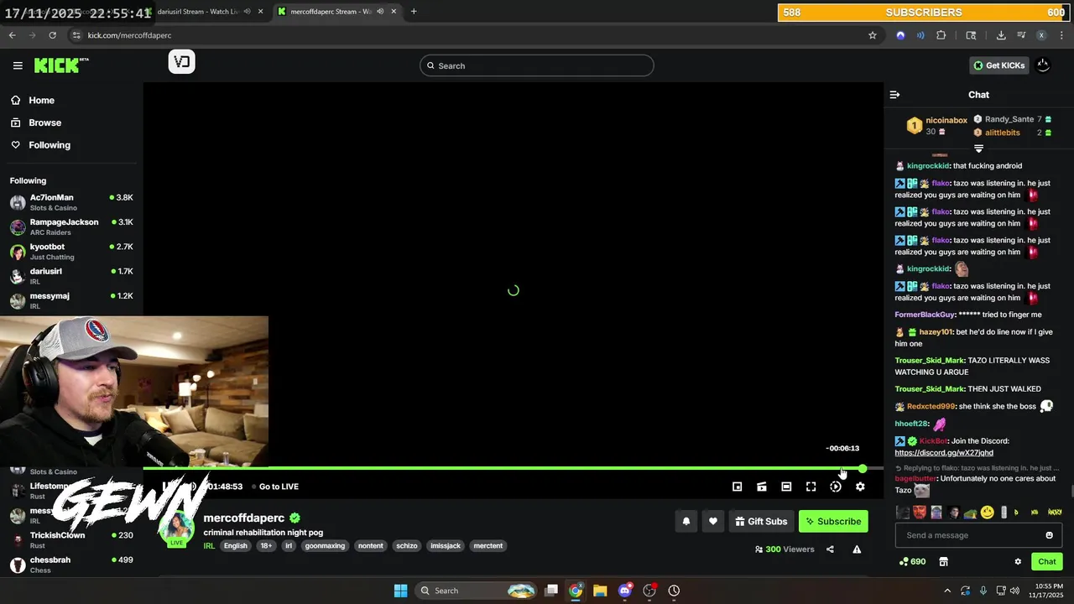
Task: Open video player settings gear
Action: coord(860,487)
